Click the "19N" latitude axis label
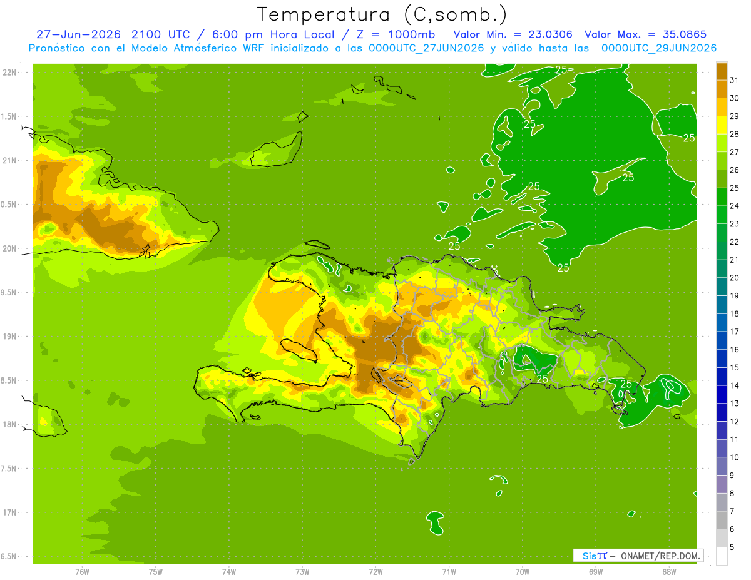The image size is (751, 580). pyautogui.click(x=10, y=337)
